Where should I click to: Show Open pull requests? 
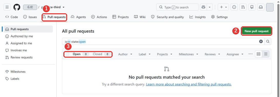pos(81,54)
